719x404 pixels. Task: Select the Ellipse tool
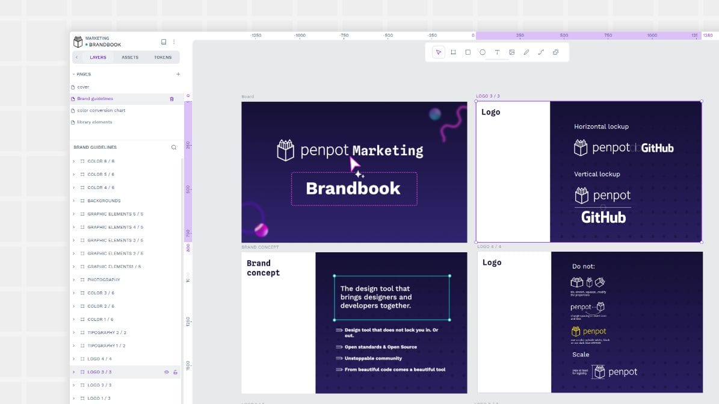pyautogui.click(x=483, y=52)
